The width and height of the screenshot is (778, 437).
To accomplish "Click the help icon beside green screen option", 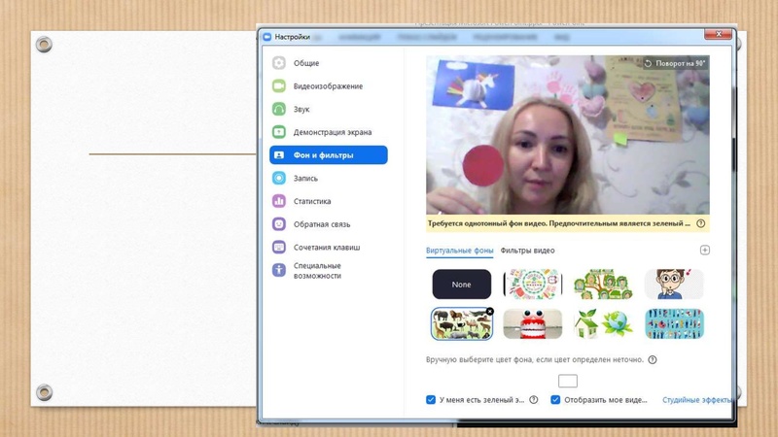I will 534,400.
